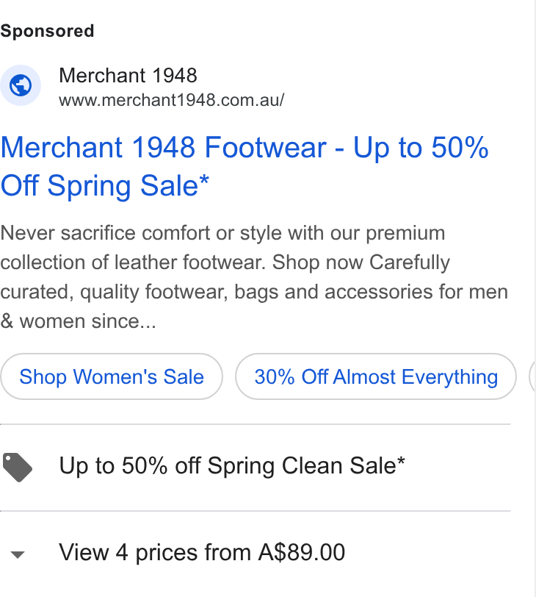Click the Merchant 1948 advertiser name

tap(128, 76)
